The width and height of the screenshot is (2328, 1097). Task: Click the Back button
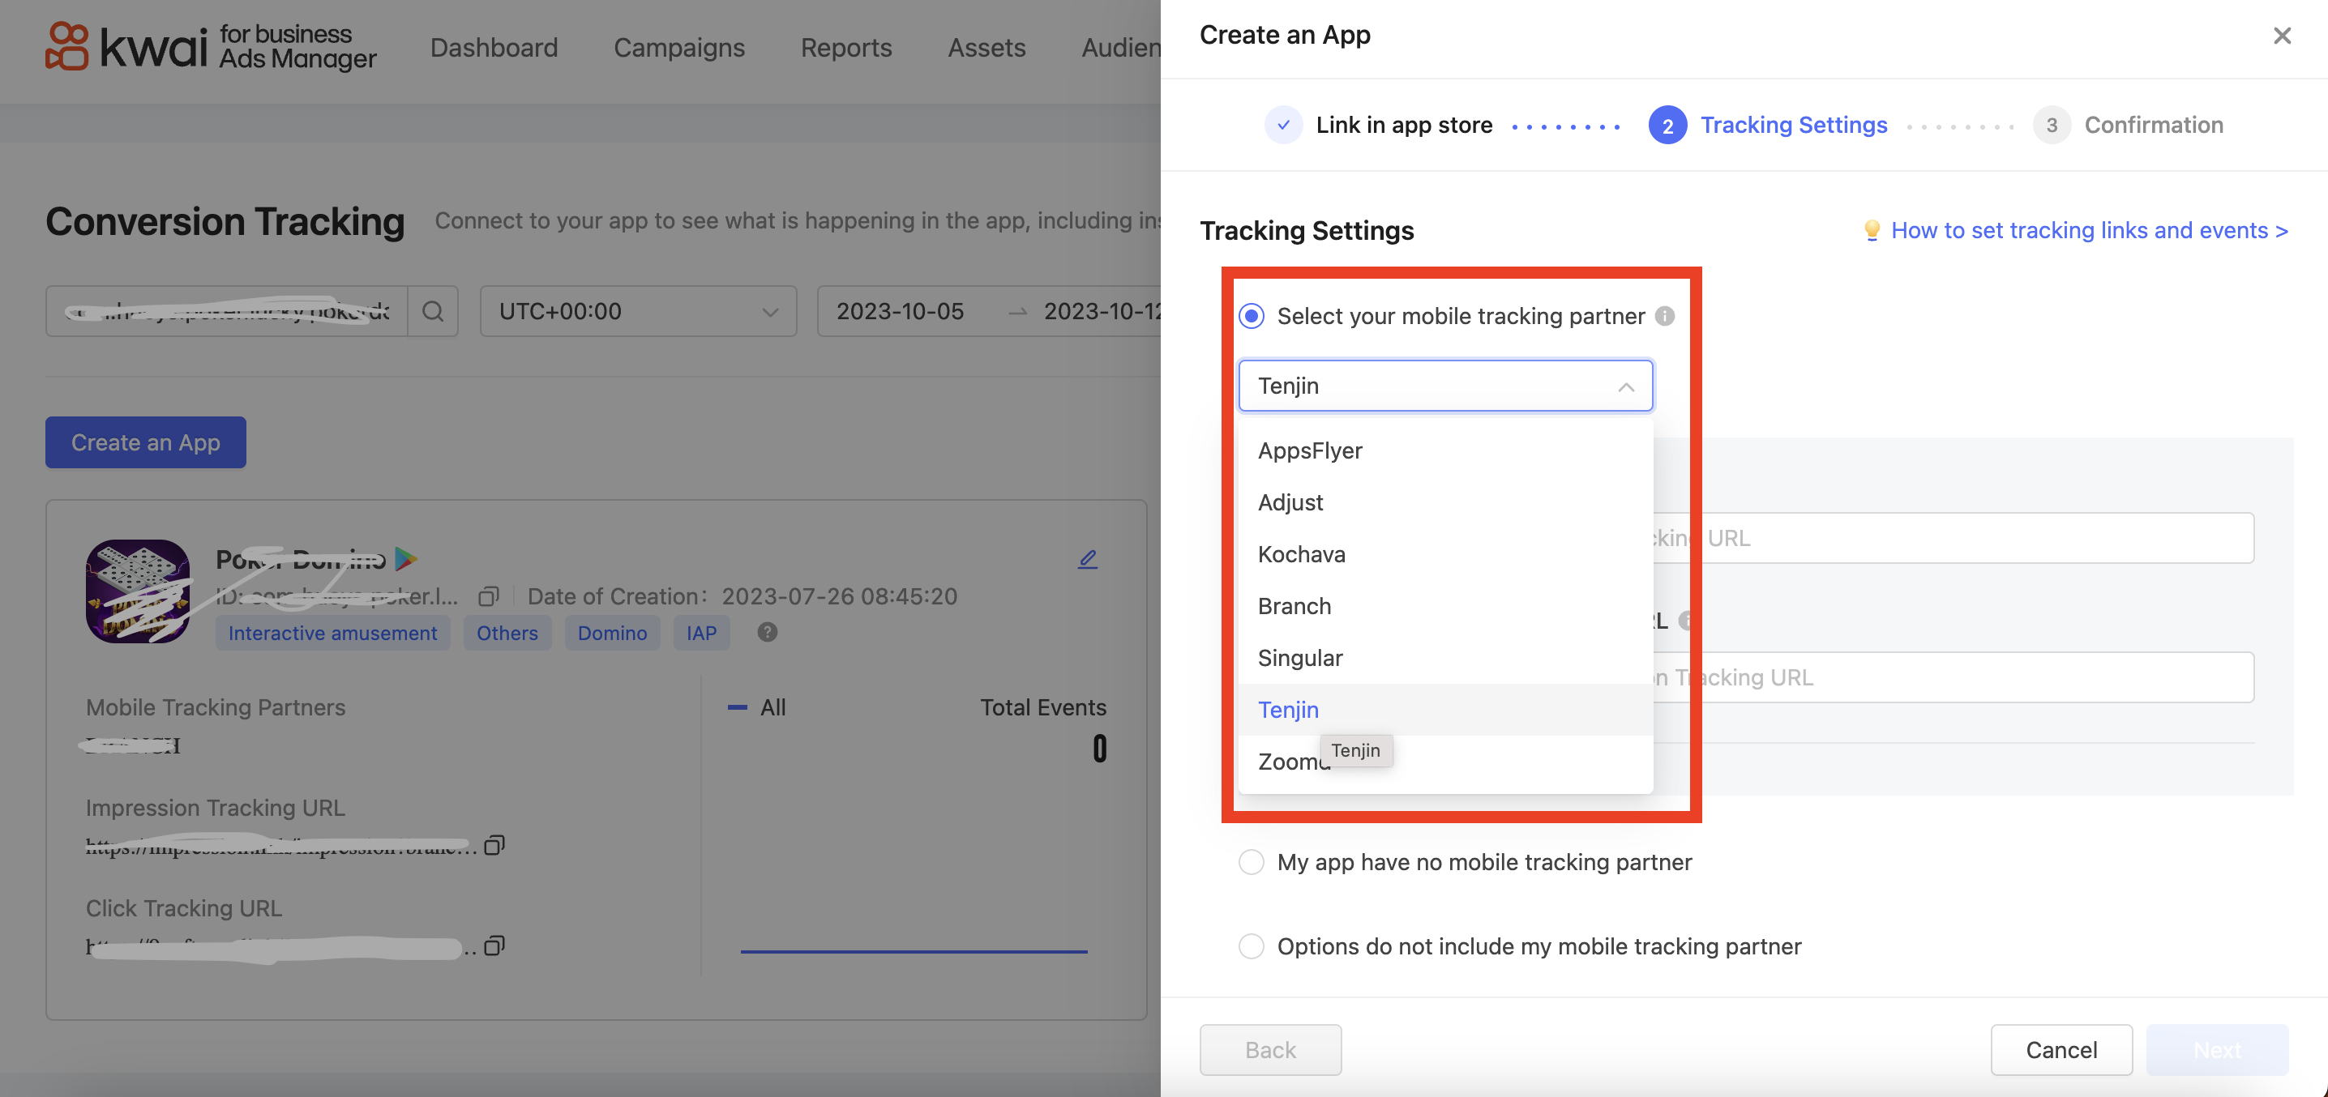pos(1269,1050)
